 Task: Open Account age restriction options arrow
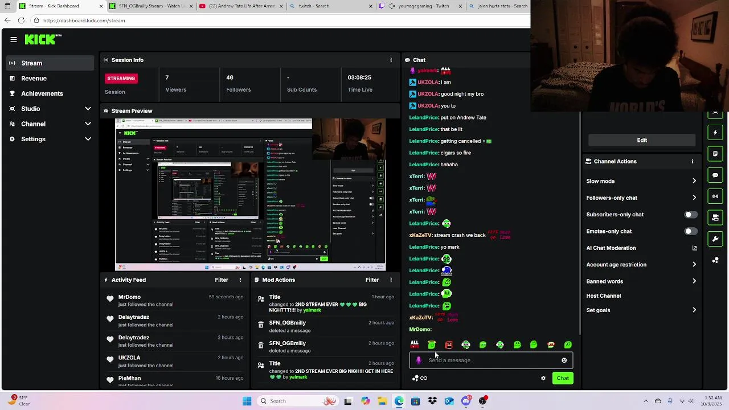point(694,265)
